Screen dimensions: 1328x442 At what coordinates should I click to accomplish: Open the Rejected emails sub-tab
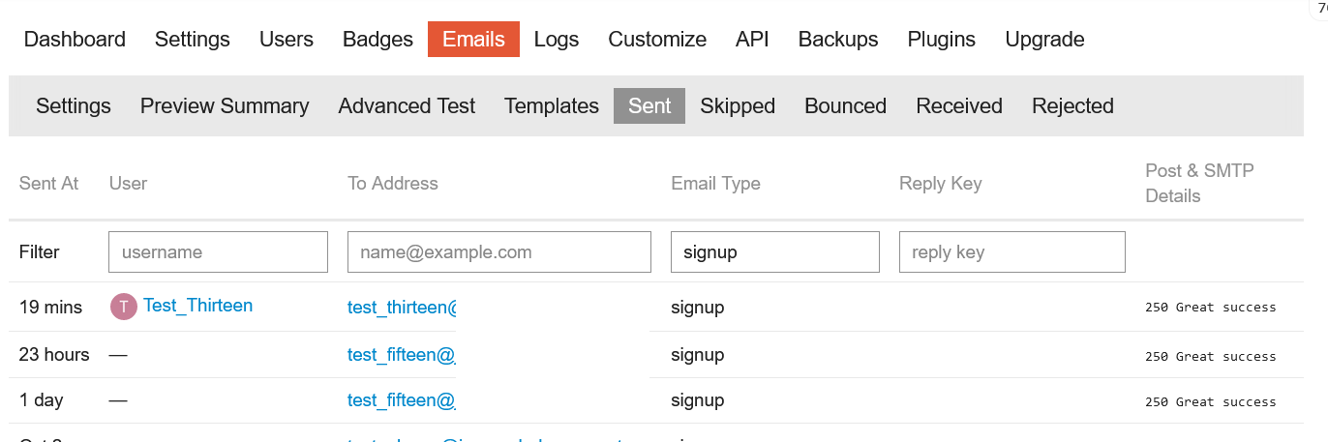tap(1072, 106)
